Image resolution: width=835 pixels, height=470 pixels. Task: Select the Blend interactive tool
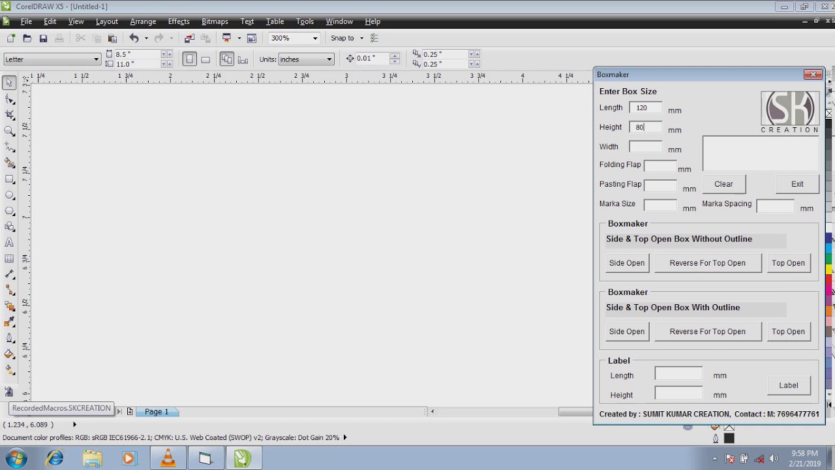pyautogui.click(x=9, y=306)
